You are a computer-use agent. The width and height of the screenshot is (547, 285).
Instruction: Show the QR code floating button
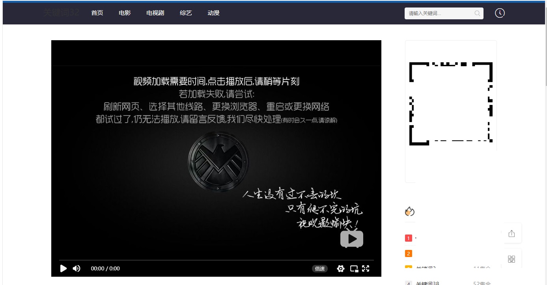click(512, 259)
